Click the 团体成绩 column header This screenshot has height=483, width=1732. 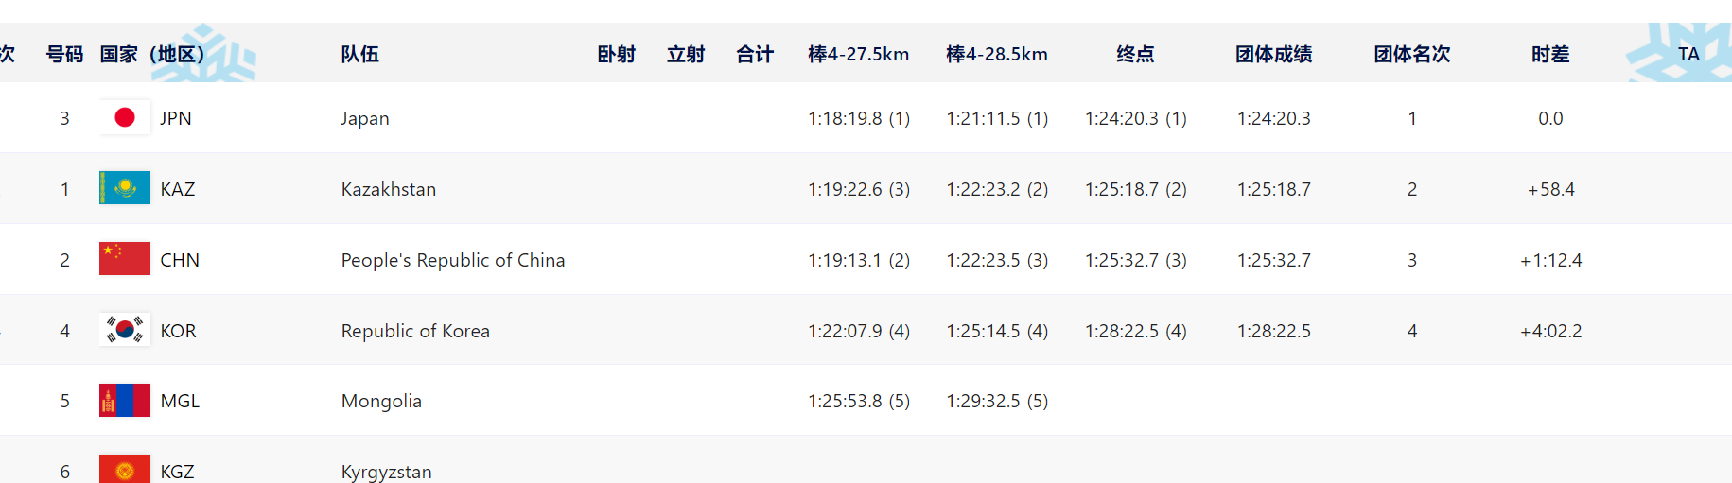click(x=1274, y=54)
